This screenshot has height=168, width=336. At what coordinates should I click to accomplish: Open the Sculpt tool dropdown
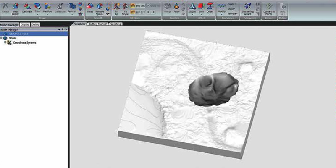point(192,15)
